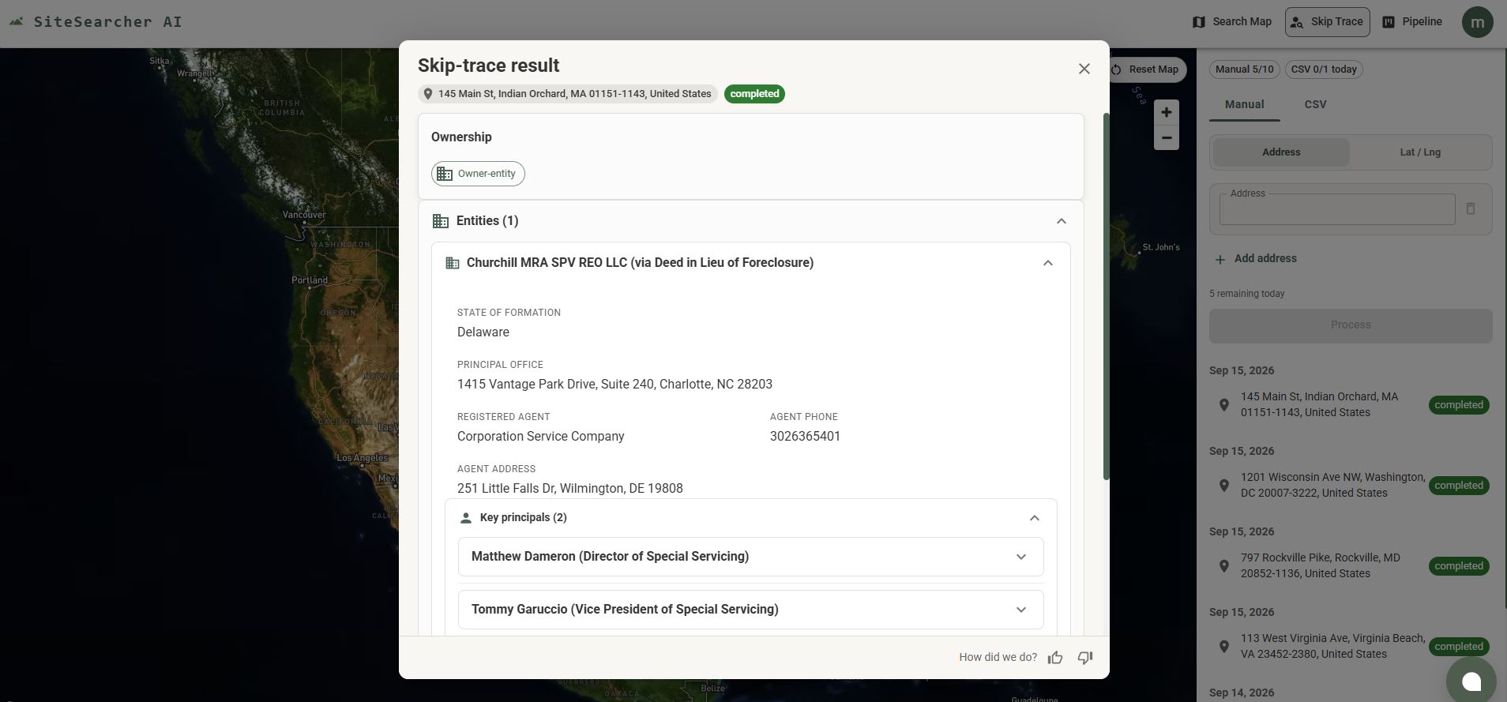Click the Delaware state of formation value
The image size is (1507, 702).
pyautogui.click(x=483, y=332)
